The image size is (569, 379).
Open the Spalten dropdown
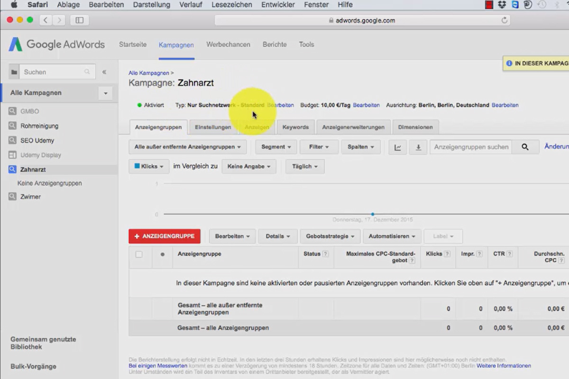point(360,147)
